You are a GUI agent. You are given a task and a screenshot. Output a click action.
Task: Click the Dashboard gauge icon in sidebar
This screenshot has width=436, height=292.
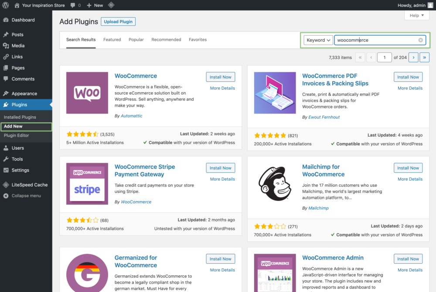pos(6,20)
